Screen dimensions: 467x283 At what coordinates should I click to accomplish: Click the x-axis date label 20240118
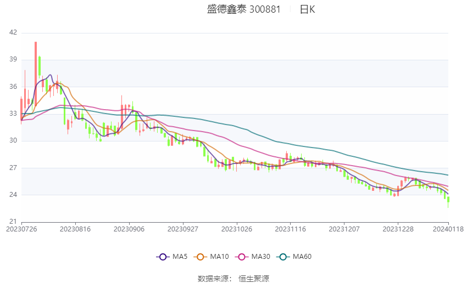[x=448, y=229]
